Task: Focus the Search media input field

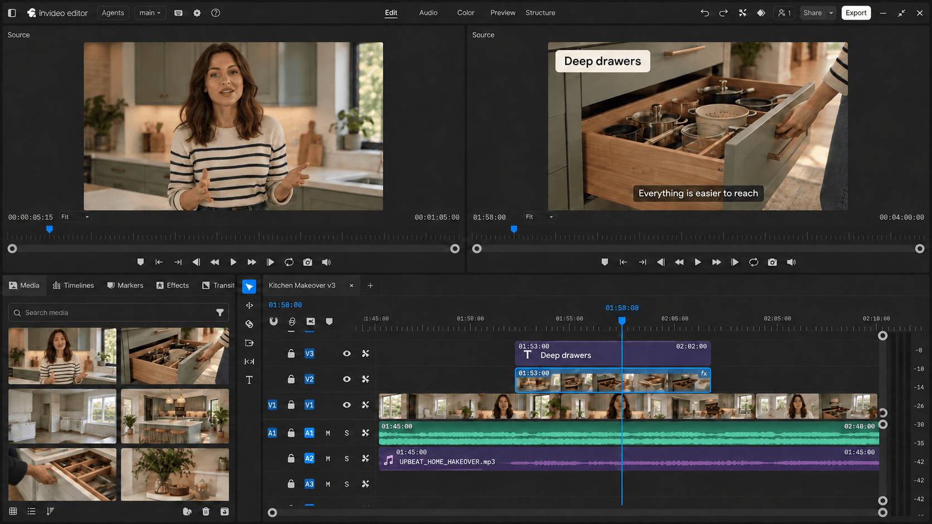Action: 118,313
